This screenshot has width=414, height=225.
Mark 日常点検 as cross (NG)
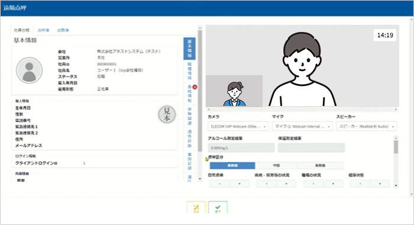tap(240, 184)
